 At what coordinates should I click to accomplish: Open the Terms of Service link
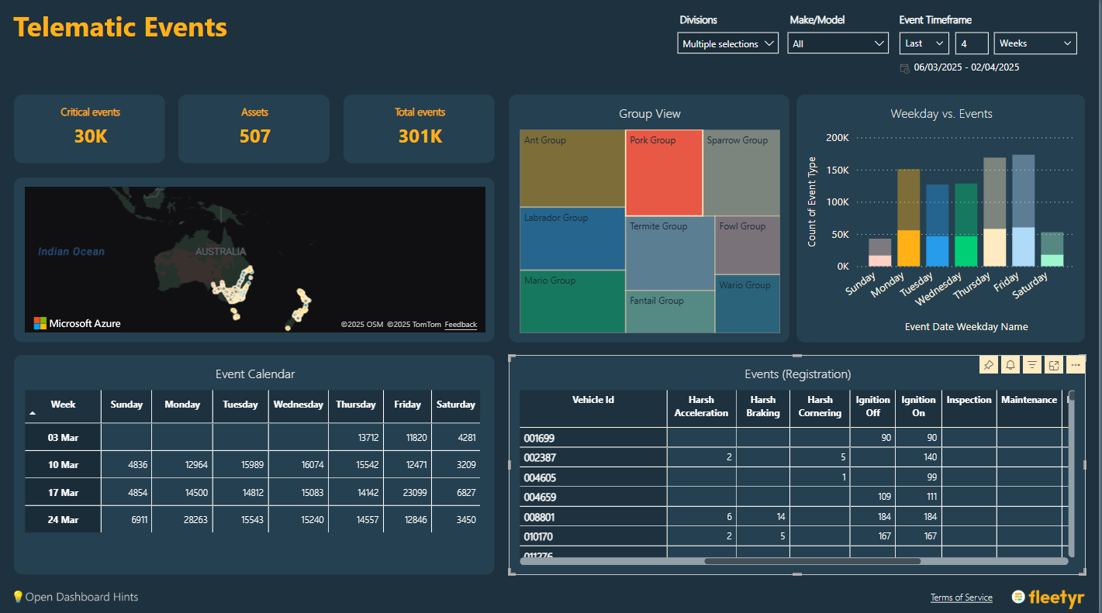[x=961, y=598]
